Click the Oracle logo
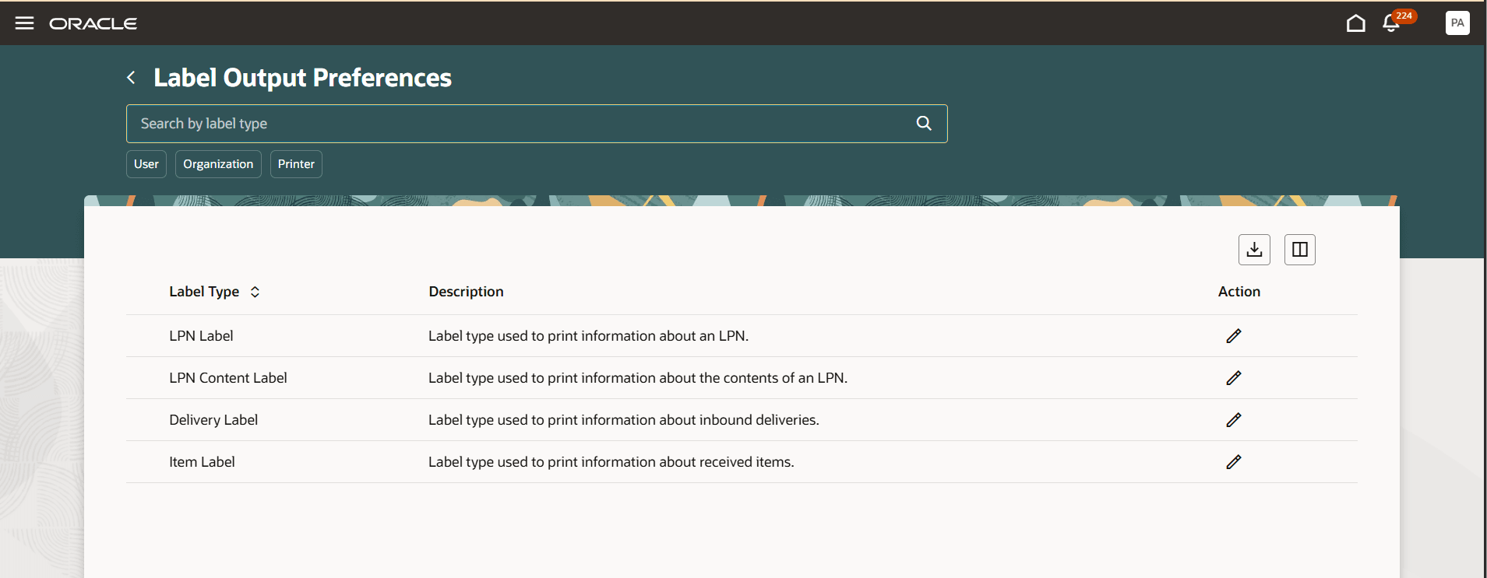The width and height of the screenshot is (1487, 578). tap(93, 24)
